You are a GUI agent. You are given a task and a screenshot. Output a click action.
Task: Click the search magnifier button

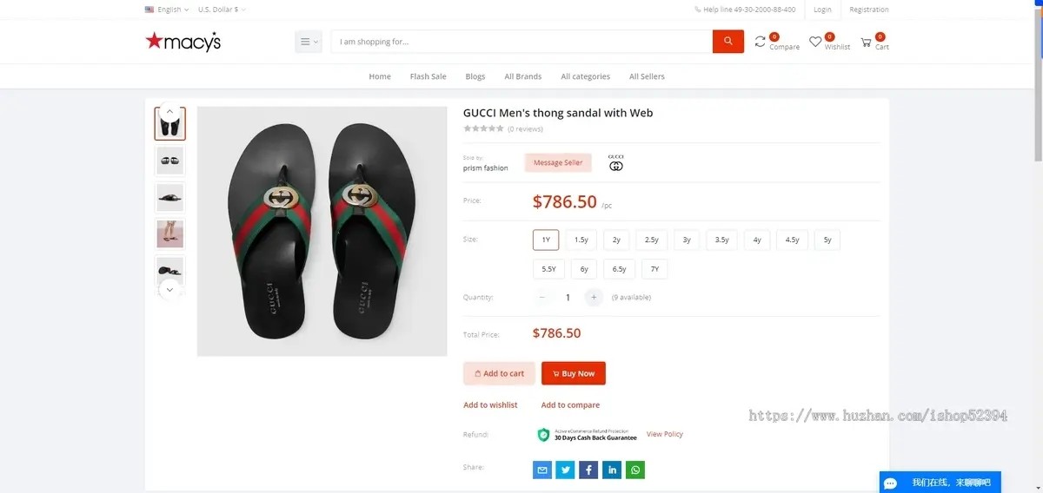727,42
